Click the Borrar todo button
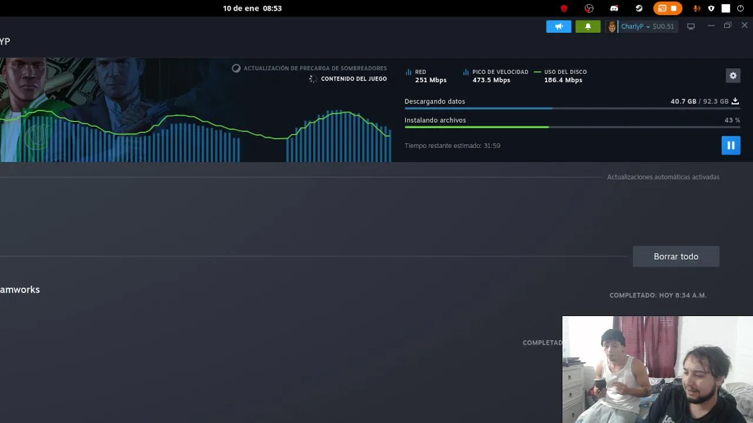Viewport: 753px width, 423px height. coord(676,256)
